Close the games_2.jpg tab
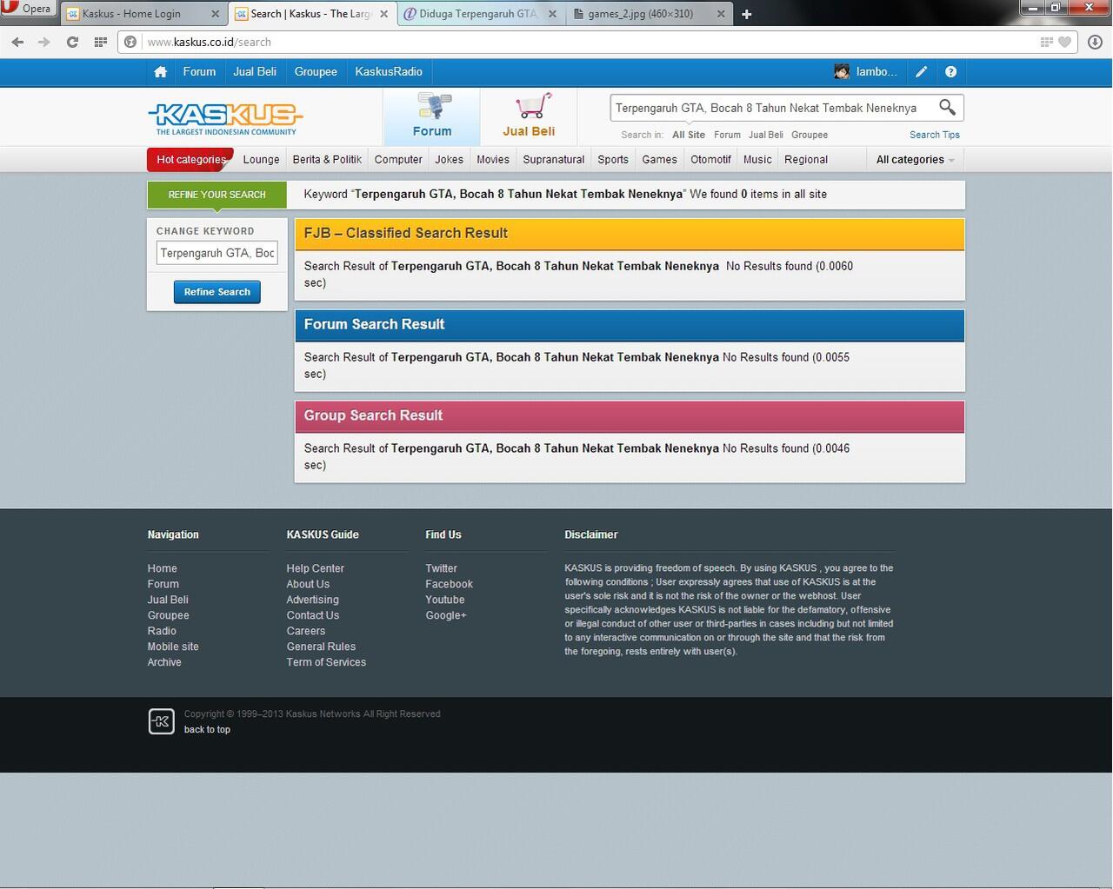This screenshot has width=1113, height=889. pyautogui.click(x=721, y=14)
